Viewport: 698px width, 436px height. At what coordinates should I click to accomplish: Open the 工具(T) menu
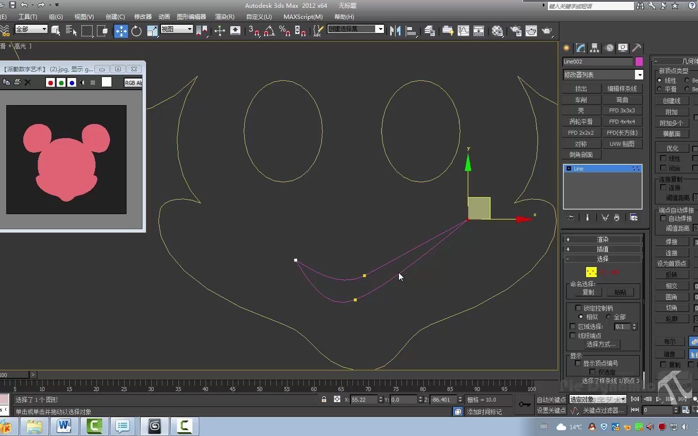click(28, 16)
